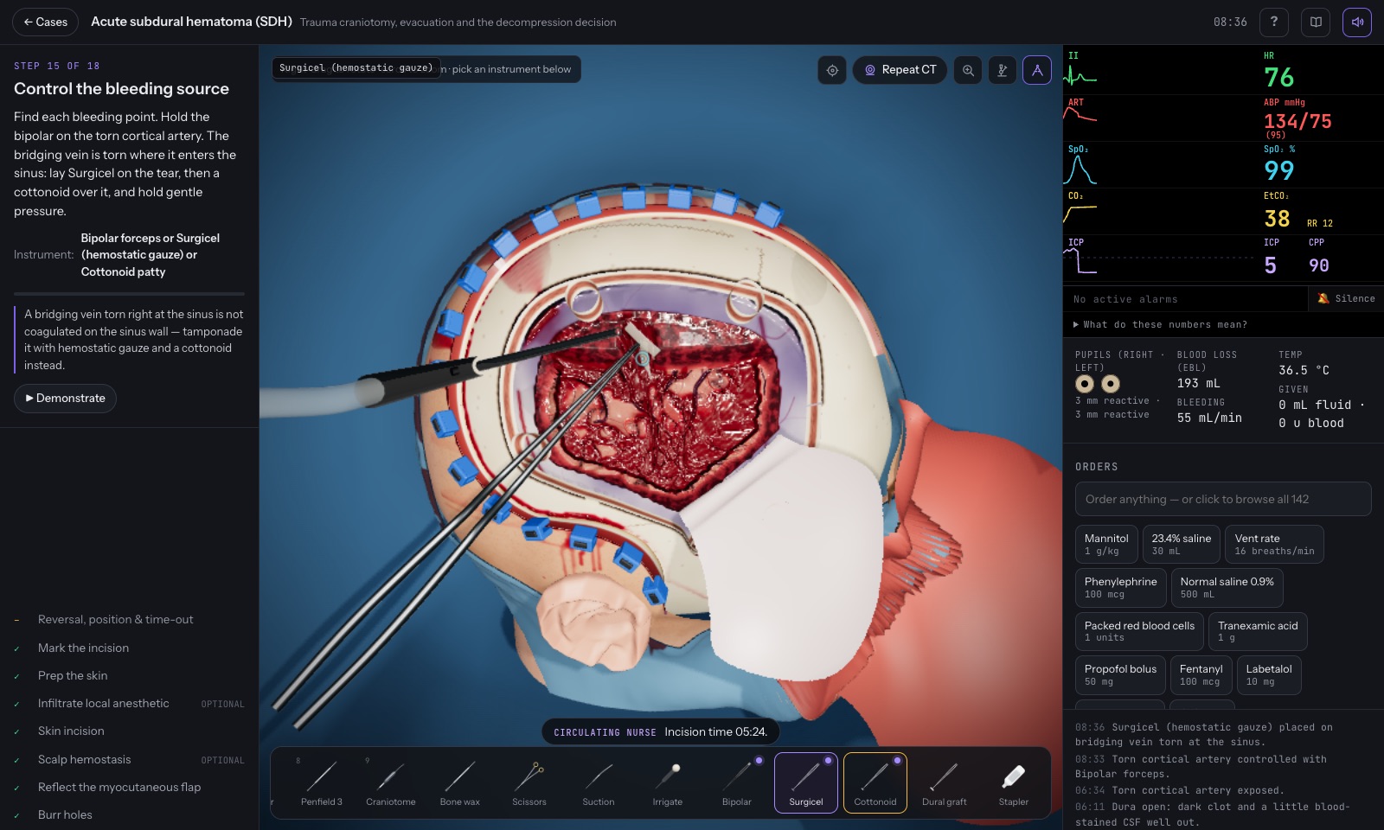Order a Repeat CT scan

tap(900, 70)
